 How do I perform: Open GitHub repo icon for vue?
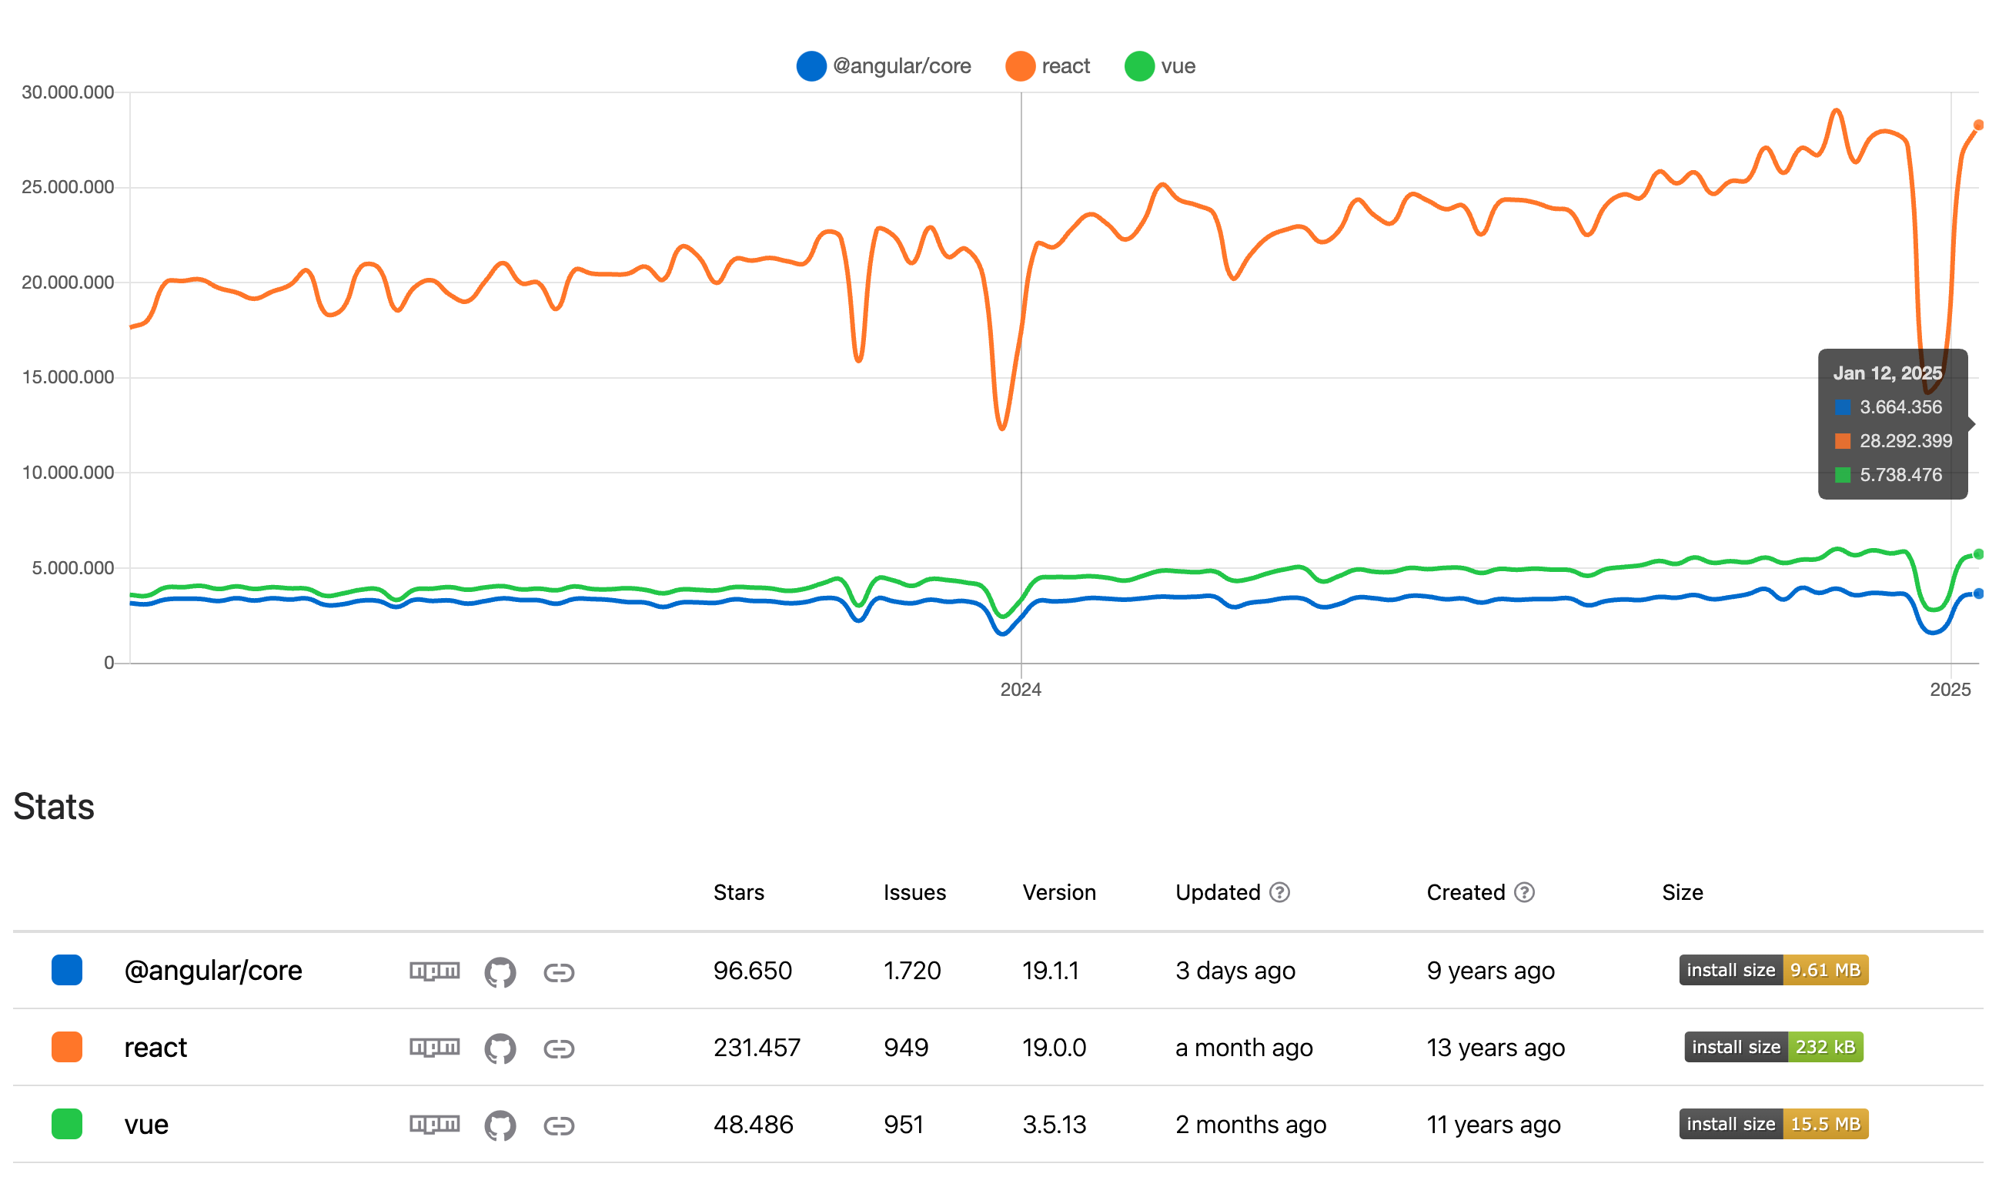(x=500, y=1125)
